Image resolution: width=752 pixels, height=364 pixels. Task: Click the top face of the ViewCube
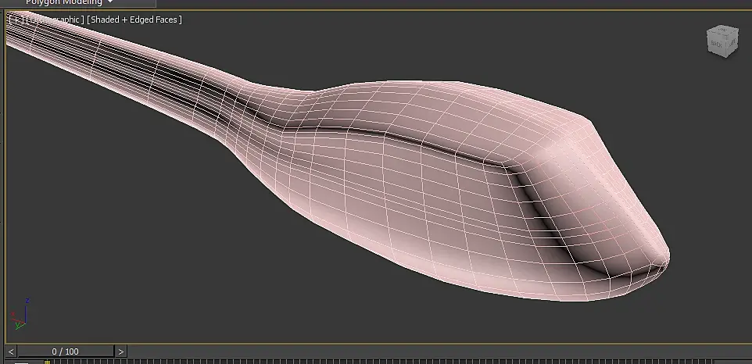(x=723, y=30)
